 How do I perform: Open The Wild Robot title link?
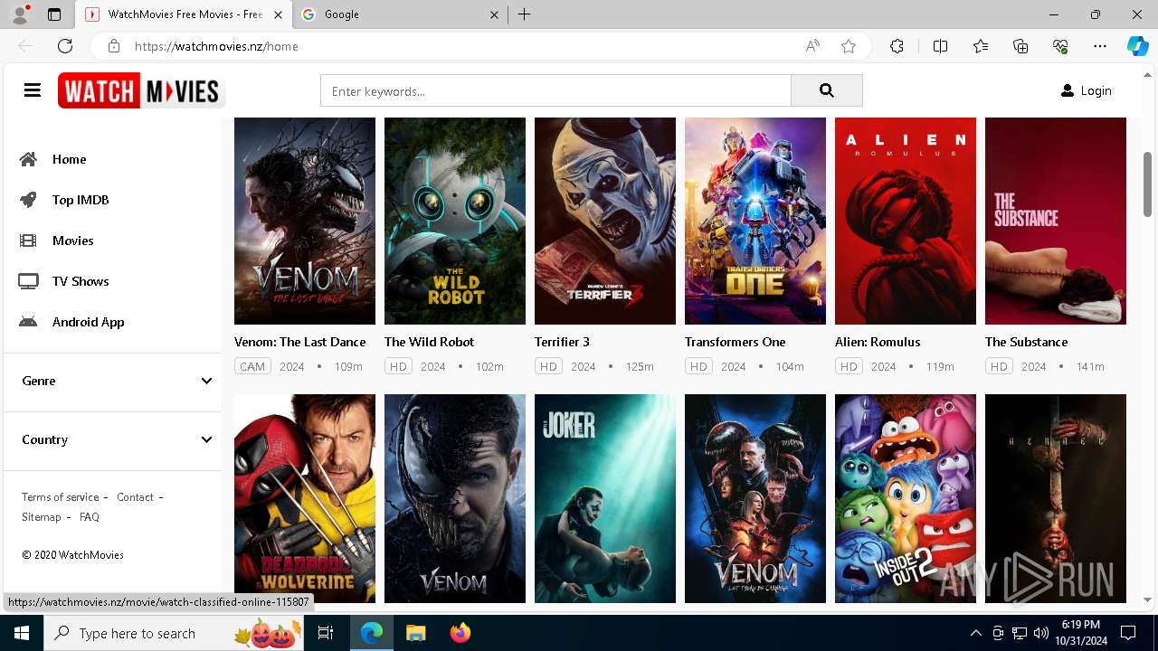pos(429,342)
